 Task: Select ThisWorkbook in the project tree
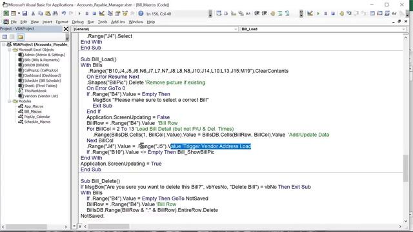coord(35,91)
